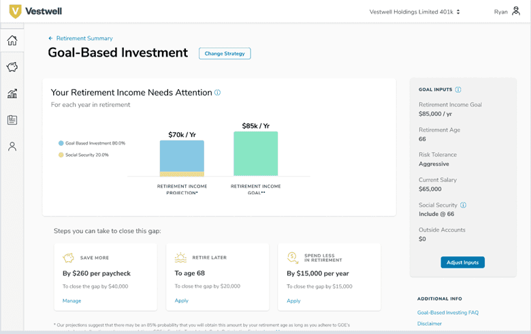The height and width of the screenshot is (334, 531).
Task: Open the Goal-Based Investing FAQ link
Action: 448,312
